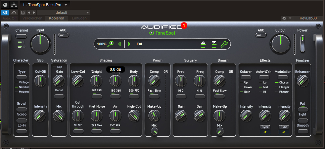The width and height of the screenshot is (325, 149).
Task: Switch the Cut Through 1k/1k5 button
Action: (x=78, y=131)
